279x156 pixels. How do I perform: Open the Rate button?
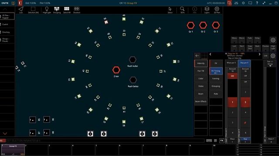pyautogui.click(x=216, y=94)
